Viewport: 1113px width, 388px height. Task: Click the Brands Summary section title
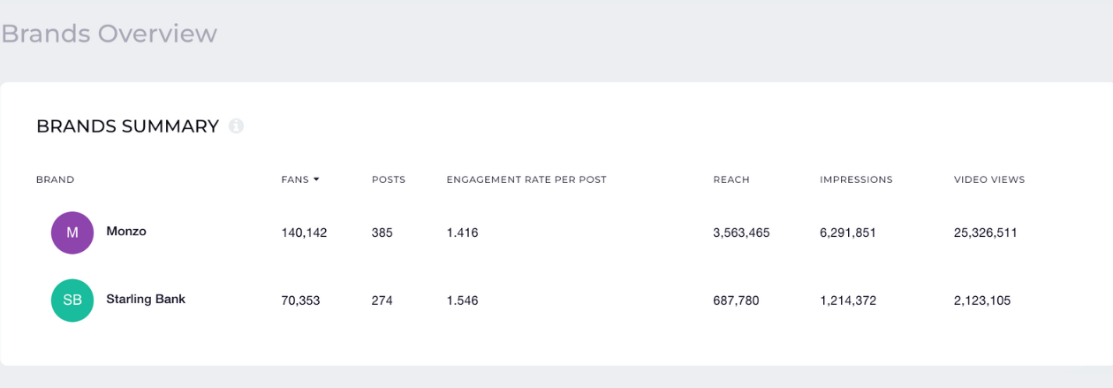point(127,126)
